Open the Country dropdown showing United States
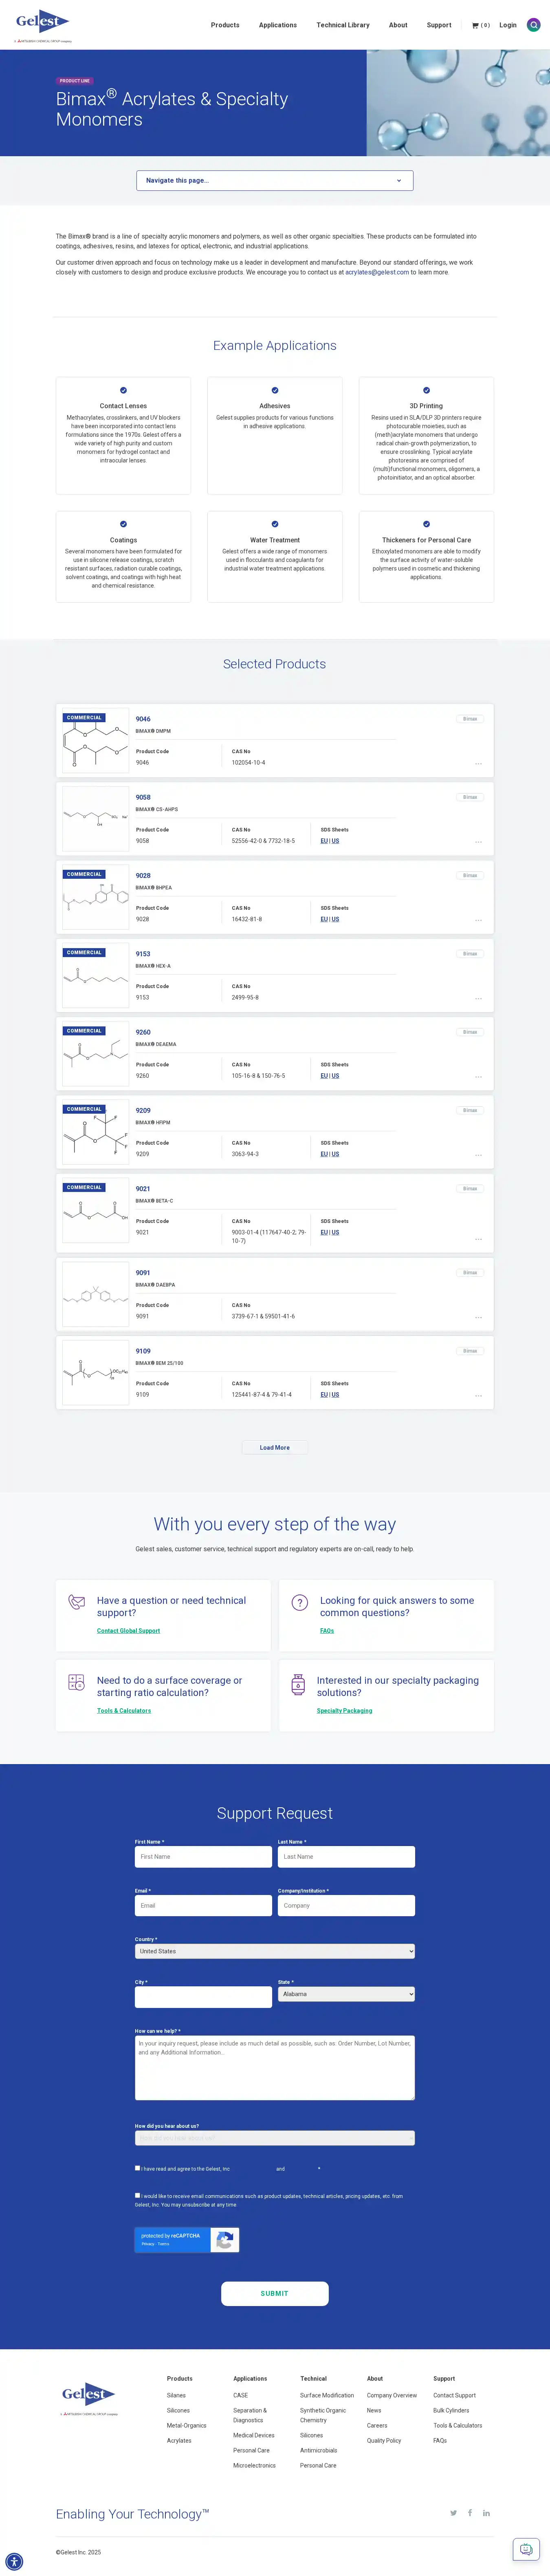The image size is (550, 2576). pos(275,1950)
